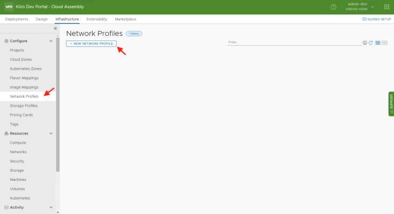Open the Design tab
Image resolution: width=394 pixels, height=214 pixels.
tap(42, 19)
